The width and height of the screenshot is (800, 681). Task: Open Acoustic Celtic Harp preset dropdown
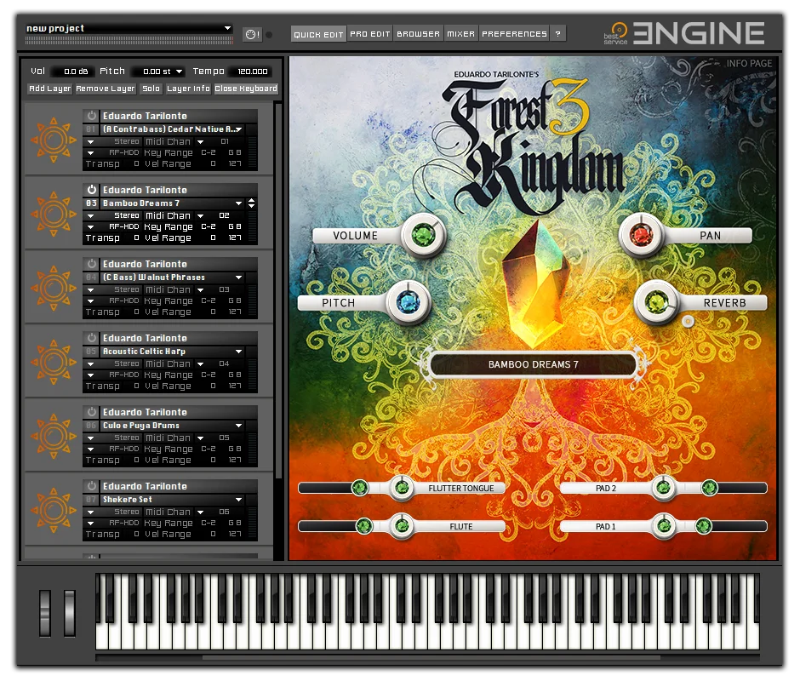[238, 352]
